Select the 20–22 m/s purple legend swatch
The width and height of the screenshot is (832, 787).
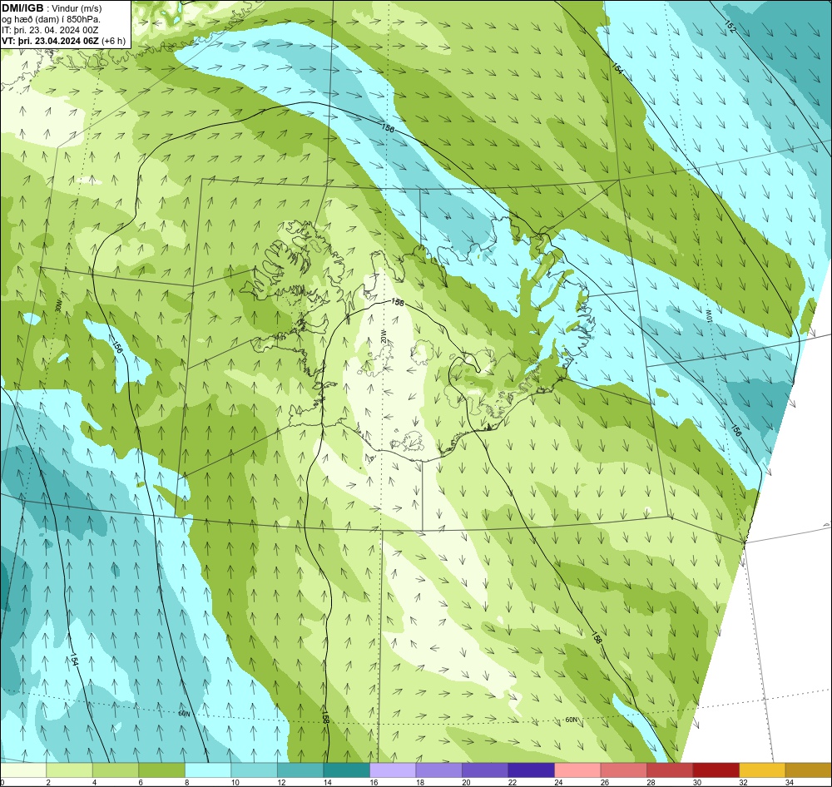[485, 770]
